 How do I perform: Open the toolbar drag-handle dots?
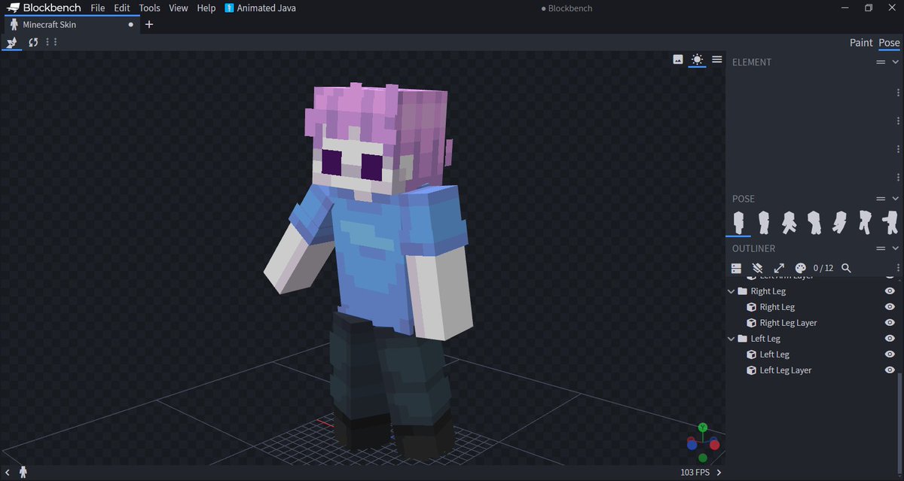click(52, 42)
